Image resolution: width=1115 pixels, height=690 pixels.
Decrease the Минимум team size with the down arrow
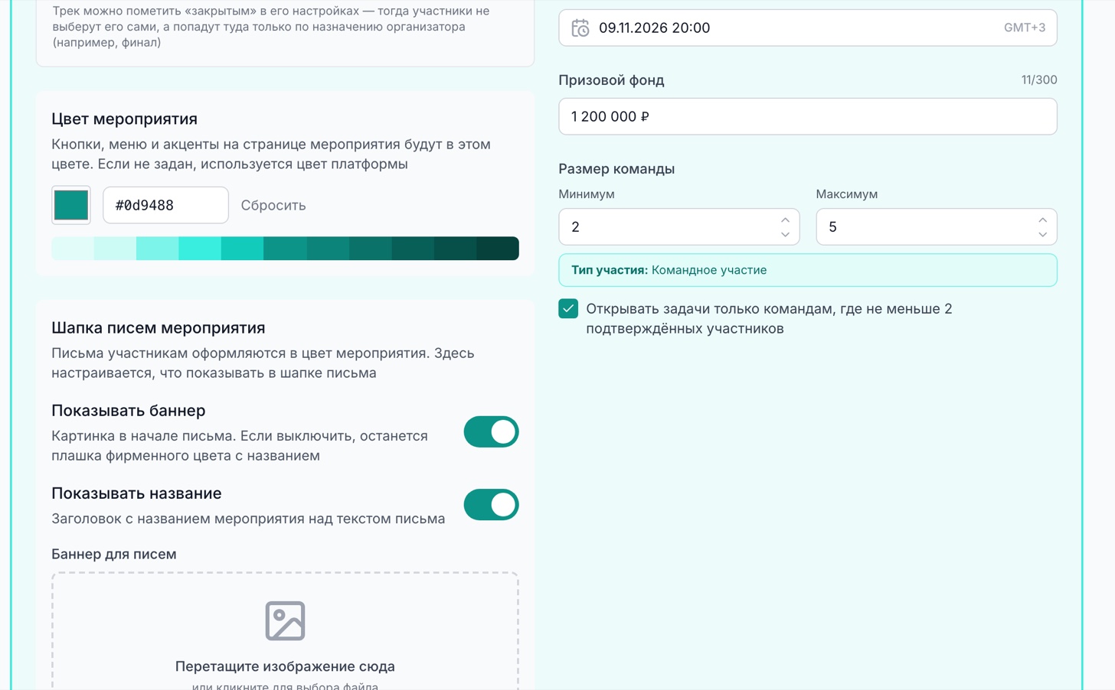(x=785, y=235)
